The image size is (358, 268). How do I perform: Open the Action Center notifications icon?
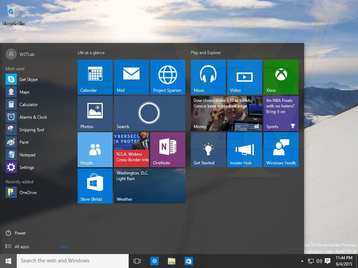click(x=328, y=261)
